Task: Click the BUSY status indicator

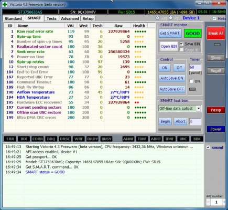Action: (x=106, y=139)
